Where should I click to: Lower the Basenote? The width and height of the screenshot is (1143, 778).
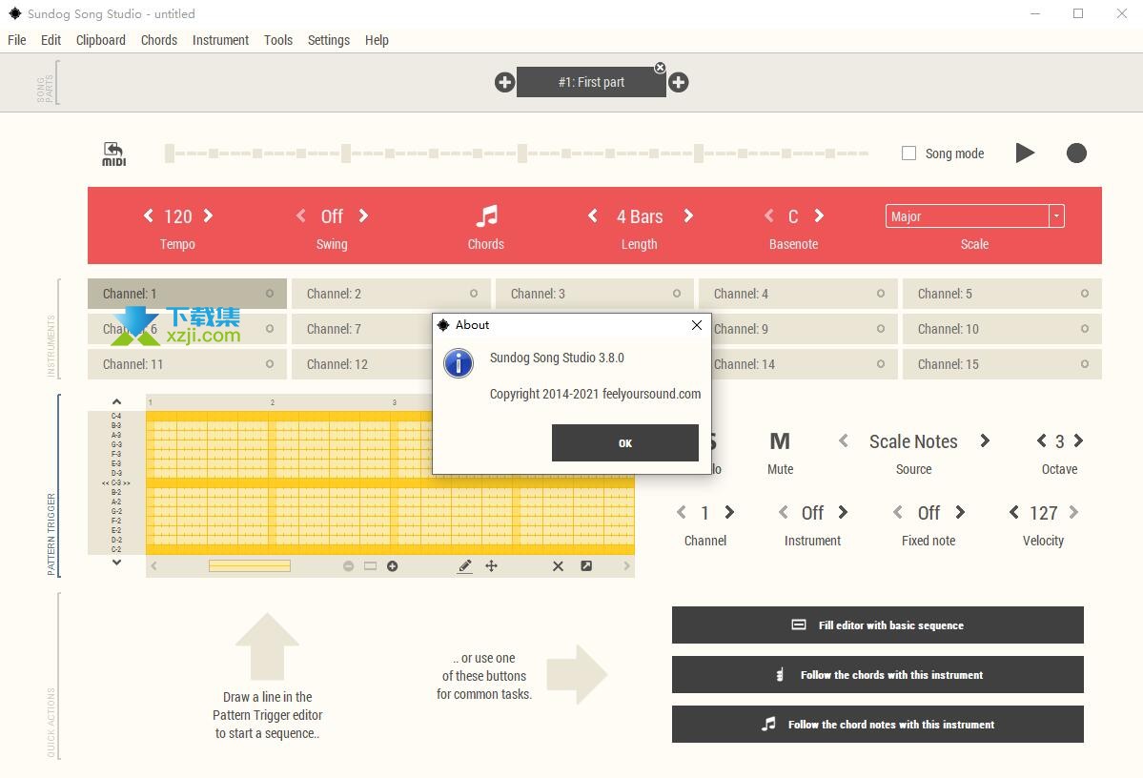tap(769, 215)
